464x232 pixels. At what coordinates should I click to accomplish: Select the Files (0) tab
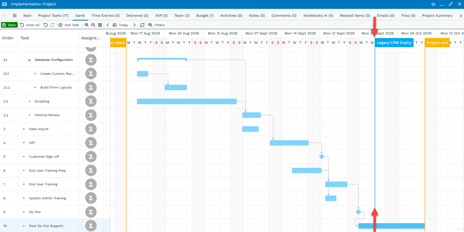(408, 15)
